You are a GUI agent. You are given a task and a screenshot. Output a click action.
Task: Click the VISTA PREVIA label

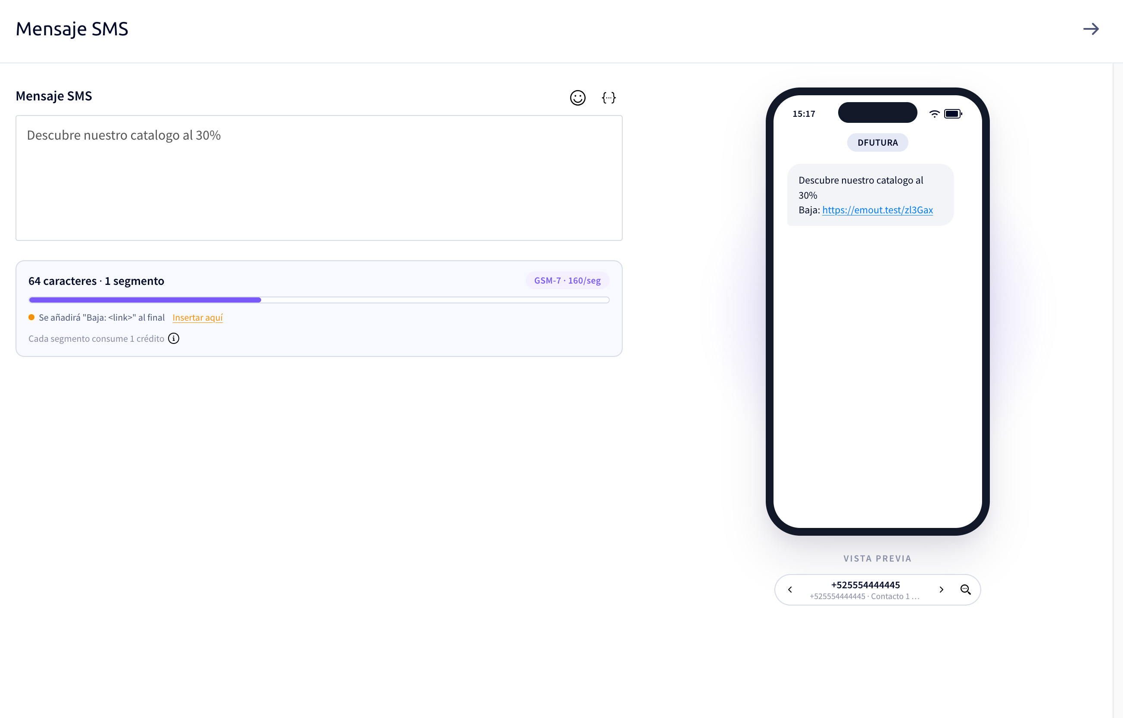[877, 559]
